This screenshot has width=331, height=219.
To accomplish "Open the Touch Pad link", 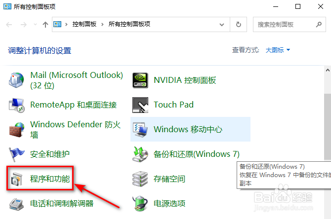I will pyautogui.click(x=173, y=105).
